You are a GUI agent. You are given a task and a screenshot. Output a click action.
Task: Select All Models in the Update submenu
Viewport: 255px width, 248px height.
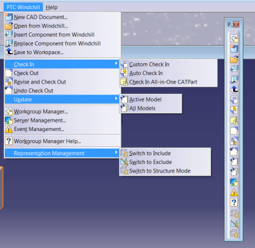(x=151, y=108)
